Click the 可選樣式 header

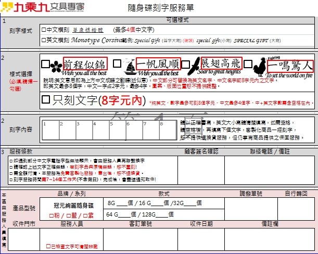point(177,20)
